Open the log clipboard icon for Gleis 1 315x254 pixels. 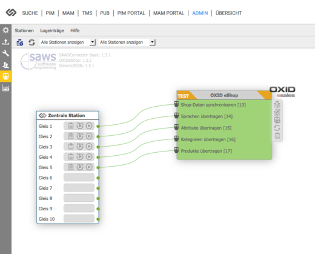(x=71, y=126)
